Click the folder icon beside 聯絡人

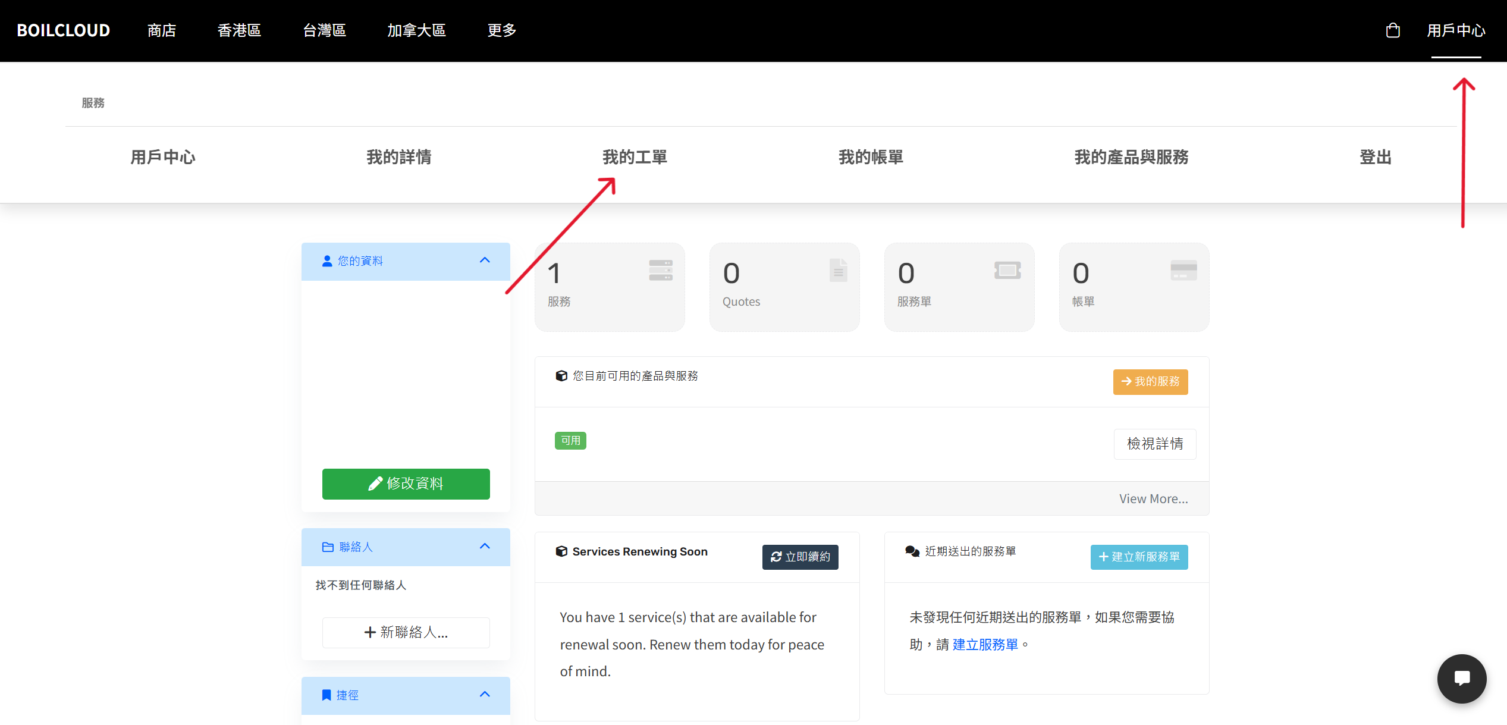click(x=328, y=547)
